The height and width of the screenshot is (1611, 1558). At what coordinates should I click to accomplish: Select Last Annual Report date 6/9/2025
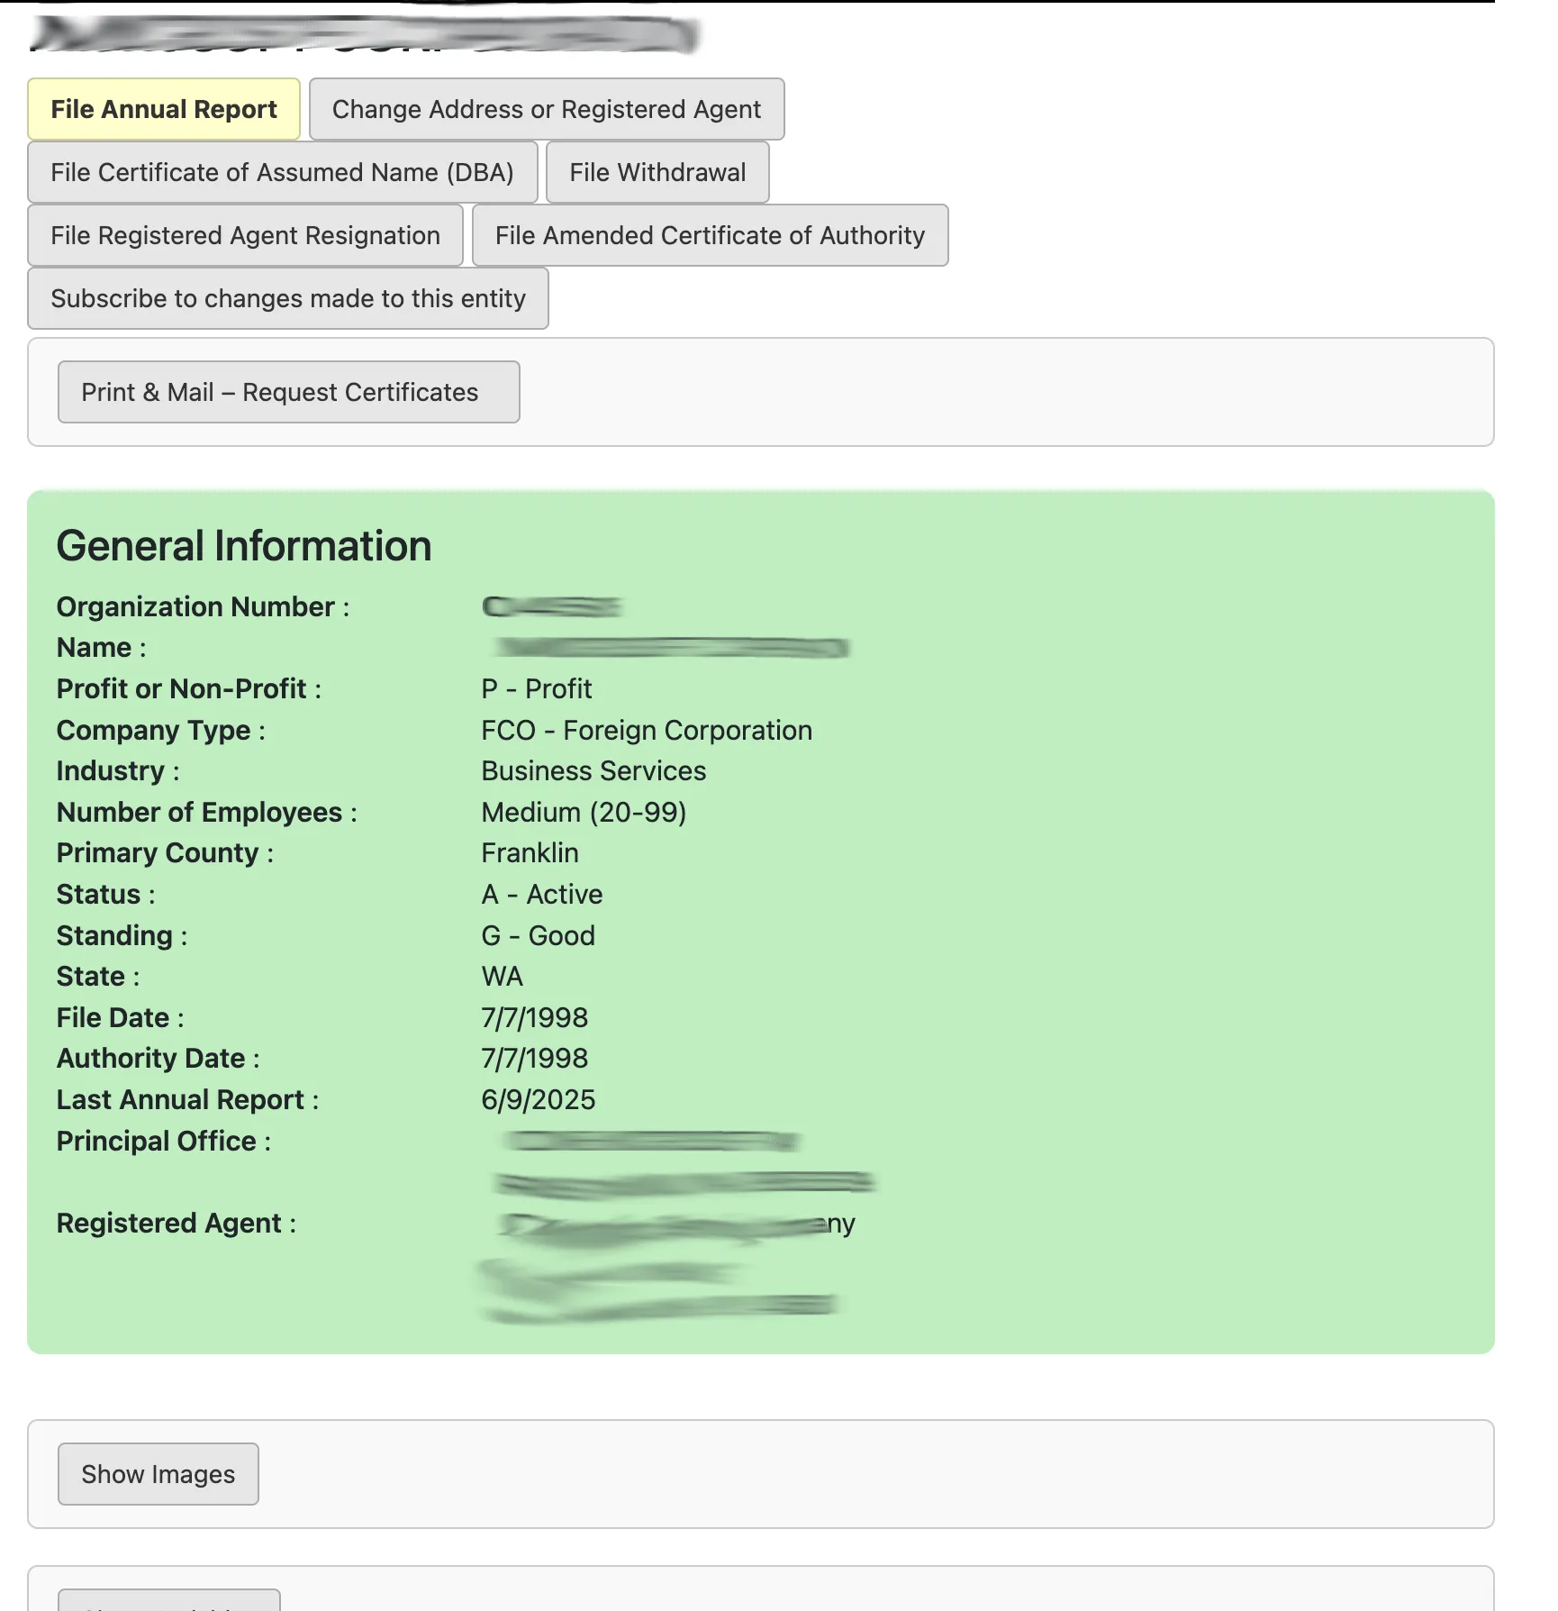(538, 1099)
